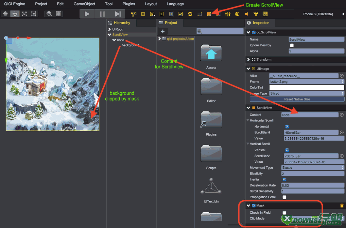
Task: Collapse the ScrollView node in Hierarchy
Action: click(110, 35)
